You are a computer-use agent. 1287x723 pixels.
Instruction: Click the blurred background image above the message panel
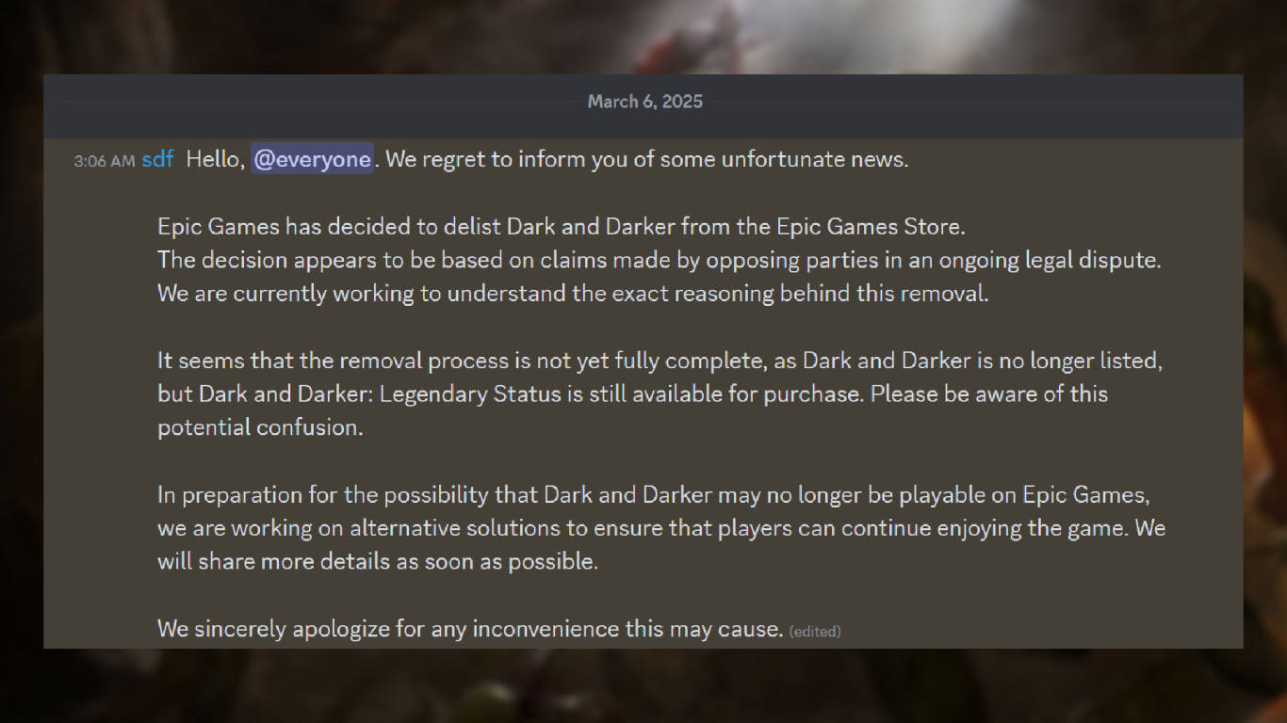click(x=643, y=36)
